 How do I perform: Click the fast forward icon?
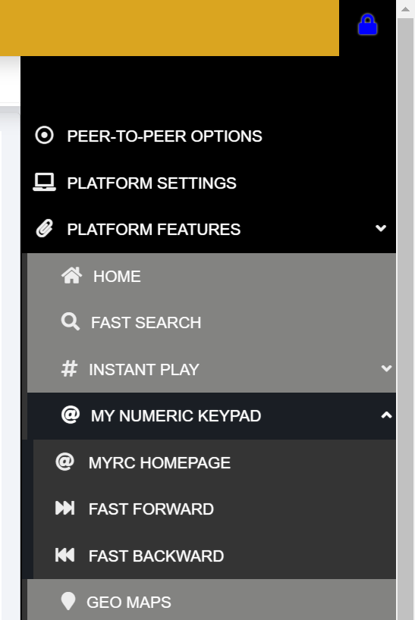click(65, 508)
